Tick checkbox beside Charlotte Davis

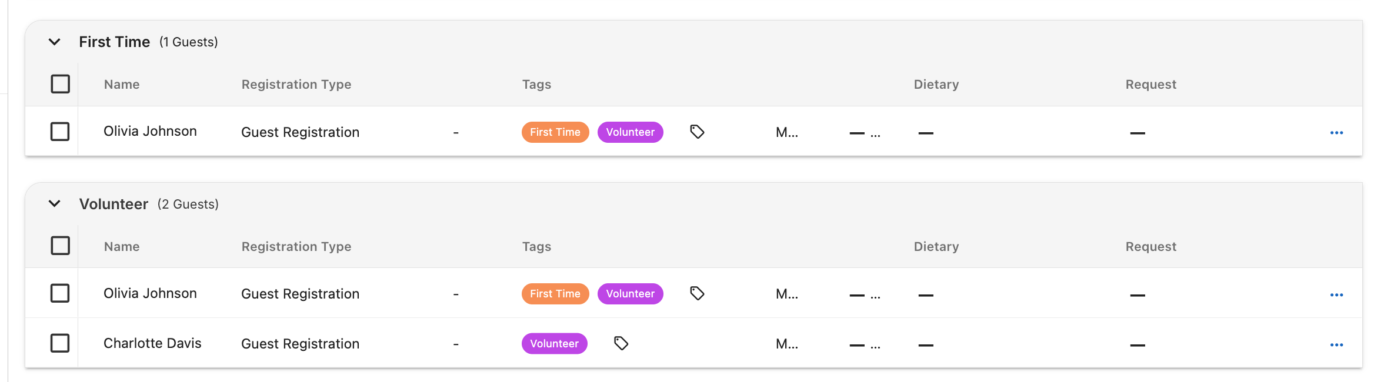[60, 343]
